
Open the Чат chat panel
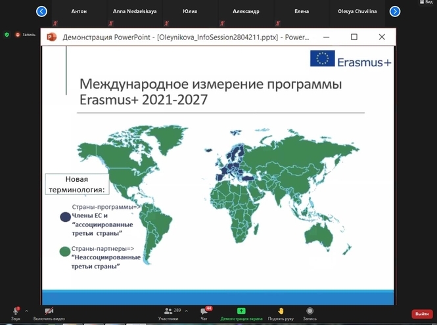coord(205,314)
